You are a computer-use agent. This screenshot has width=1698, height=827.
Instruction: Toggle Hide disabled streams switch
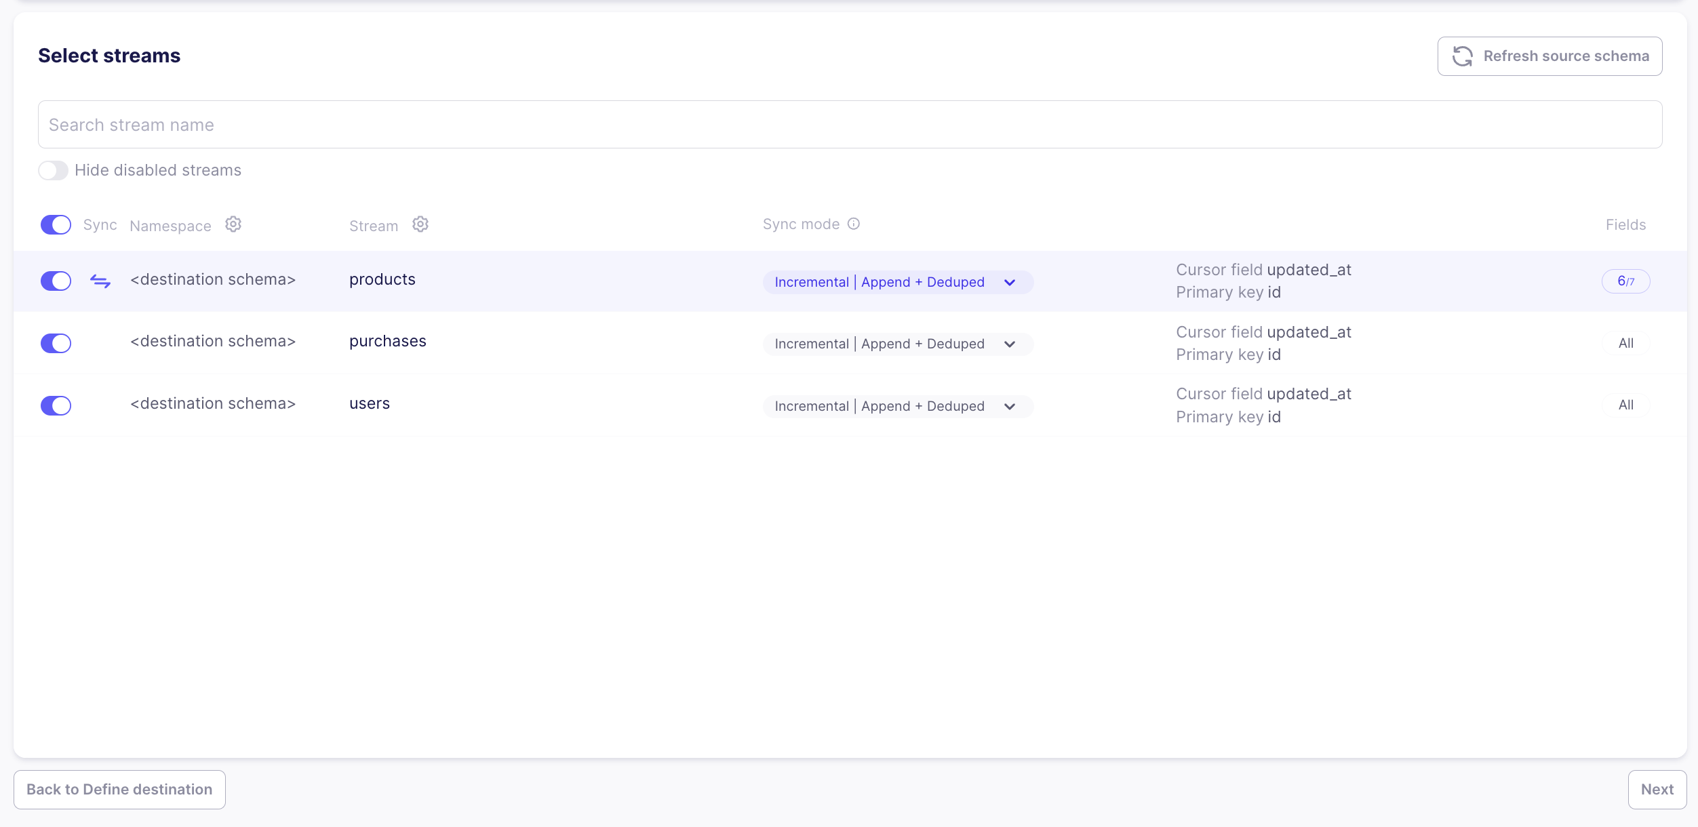(x=54, y=170)
